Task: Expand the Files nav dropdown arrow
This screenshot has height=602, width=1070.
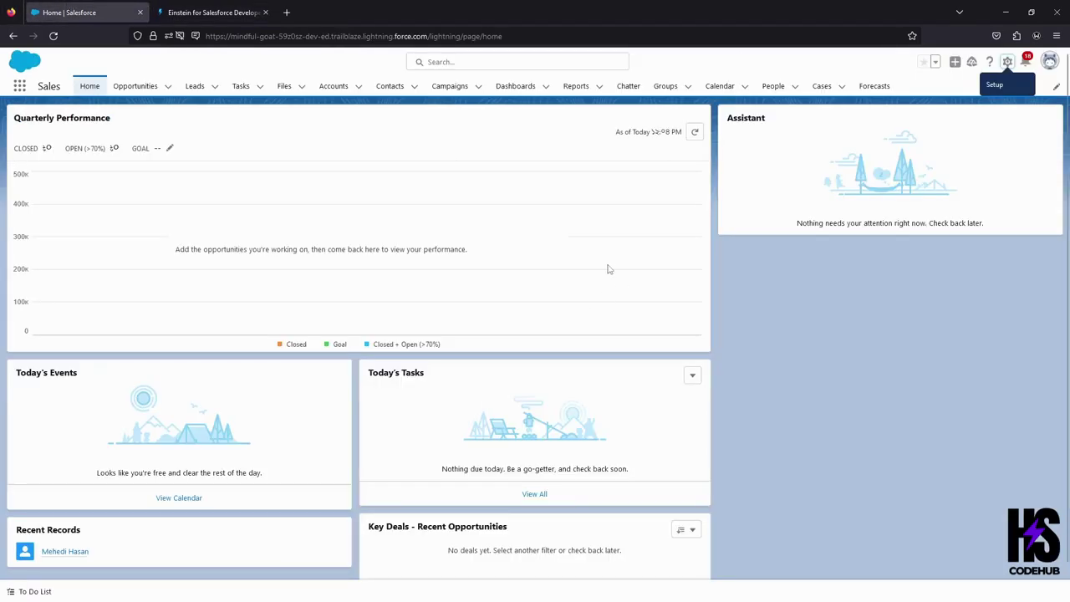Action: (x=302, y=86)
